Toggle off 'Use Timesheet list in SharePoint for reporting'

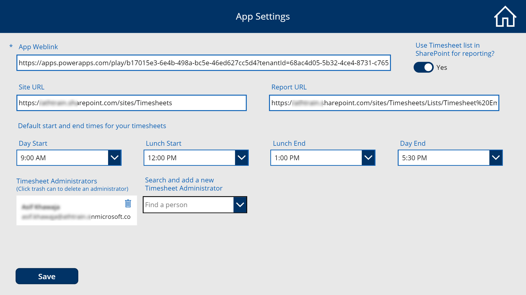[x=423, y=67]
